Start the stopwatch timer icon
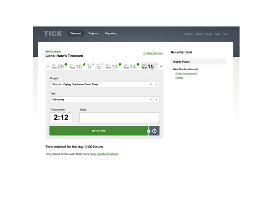 pyautogui.click(x=155, y=131)
